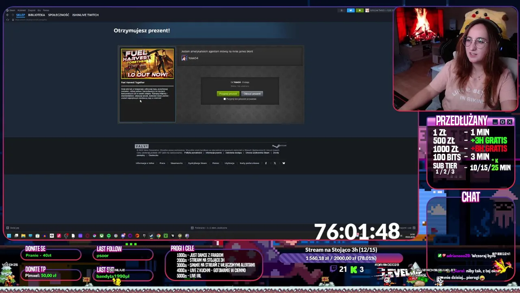Open the Informacje prawne link
This screenshot has width=520, height=293.
[x=214, y=153]
